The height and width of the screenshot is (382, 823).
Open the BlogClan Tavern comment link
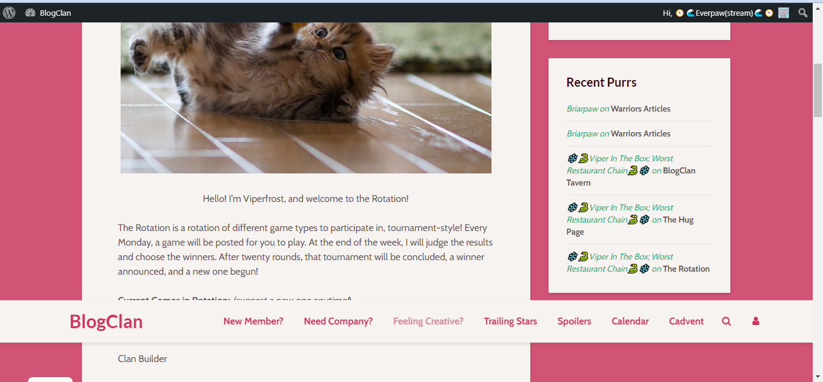(631, 176)
